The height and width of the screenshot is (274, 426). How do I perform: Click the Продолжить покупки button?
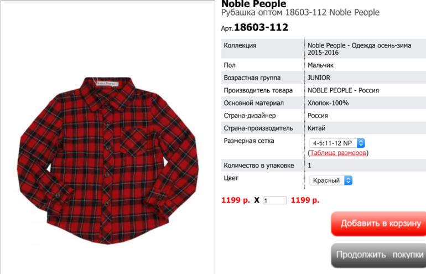[x=379, y=255]
